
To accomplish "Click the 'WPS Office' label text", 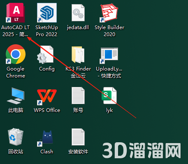I will (47, 110).
